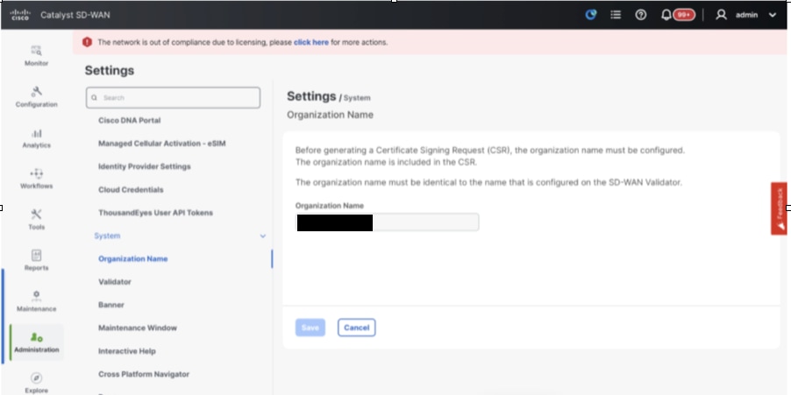Open the Tools section in sidebar
Viewport: 791px width, 395px height.
coord(37,218)
